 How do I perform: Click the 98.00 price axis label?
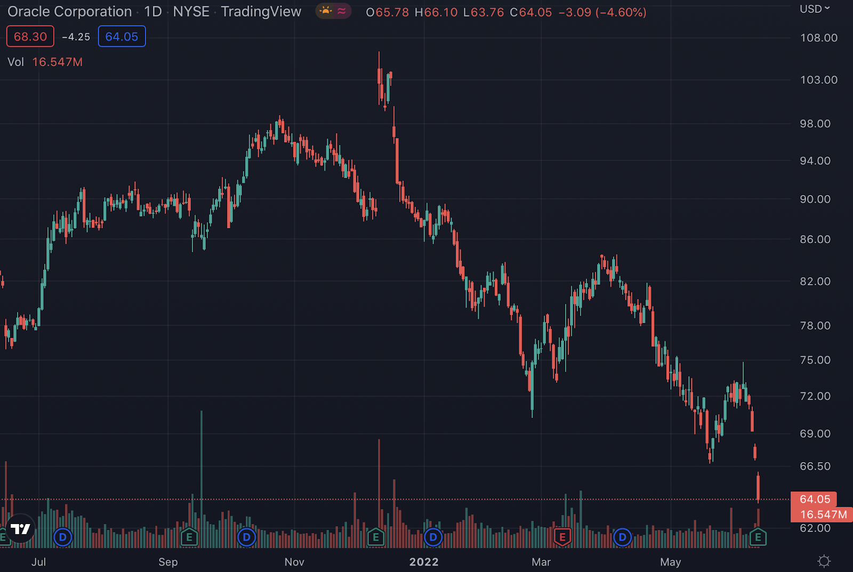pos(815,124)
